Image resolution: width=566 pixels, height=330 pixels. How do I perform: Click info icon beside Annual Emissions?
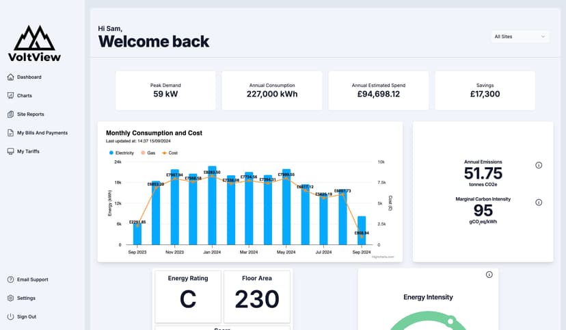coord(539,166)
